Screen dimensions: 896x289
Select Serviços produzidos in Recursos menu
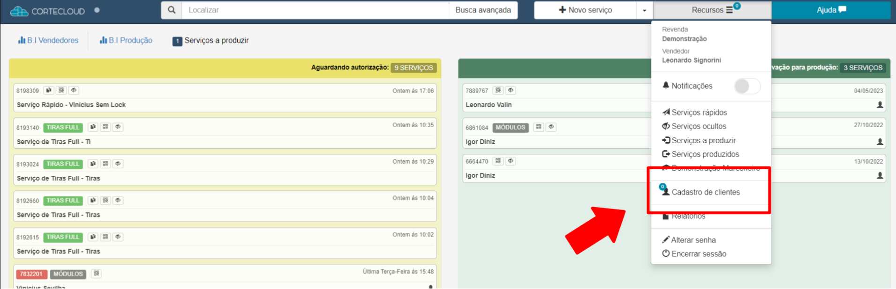tap(700, 154)
